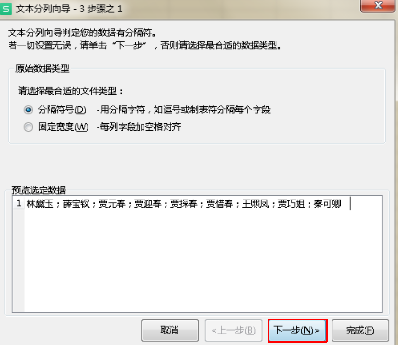Select the 分隔符号(D) radio button
The width and height of the screenshot is (398, 345).
(28, 110)
